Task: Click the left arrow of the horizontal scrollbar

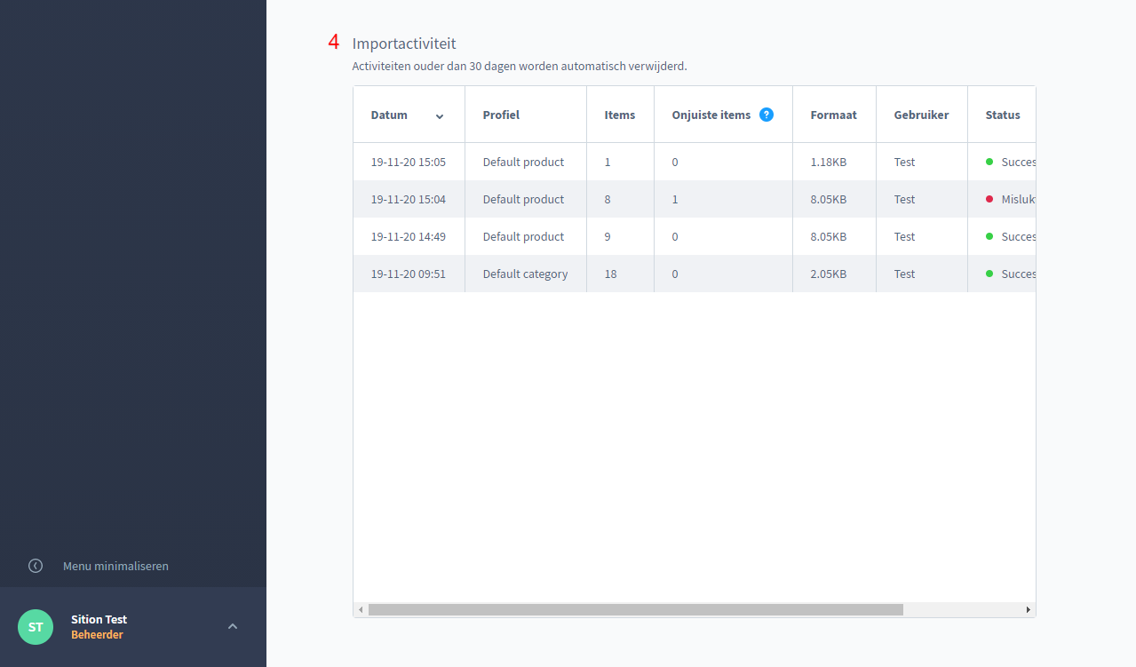Action: pos(360,610)
